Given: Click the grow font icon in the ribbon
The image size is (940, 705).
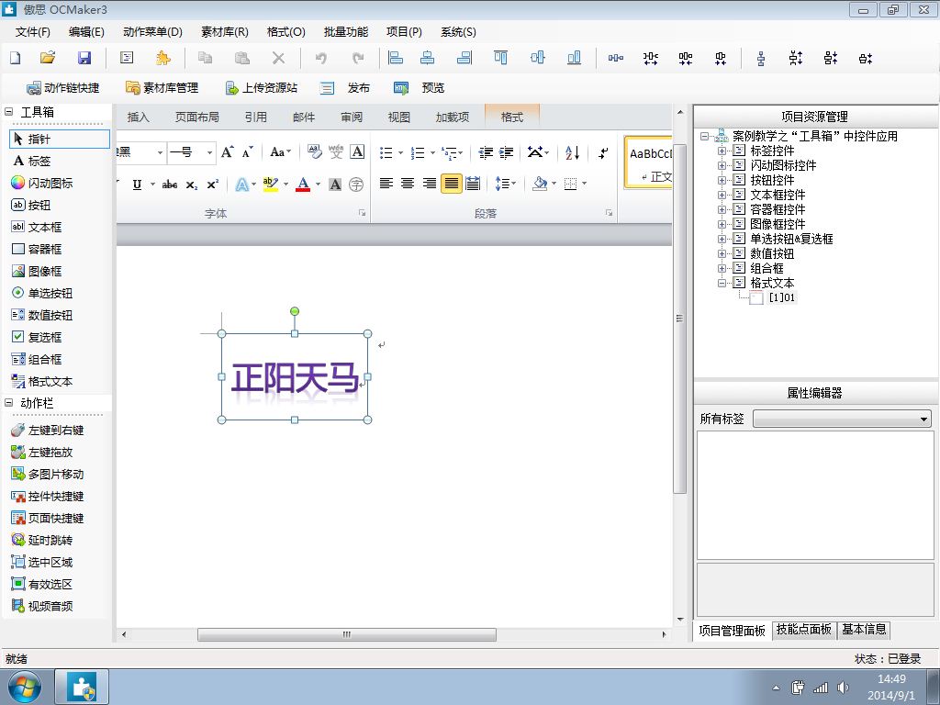Looking at the screenshot, I should coord(228,152).
